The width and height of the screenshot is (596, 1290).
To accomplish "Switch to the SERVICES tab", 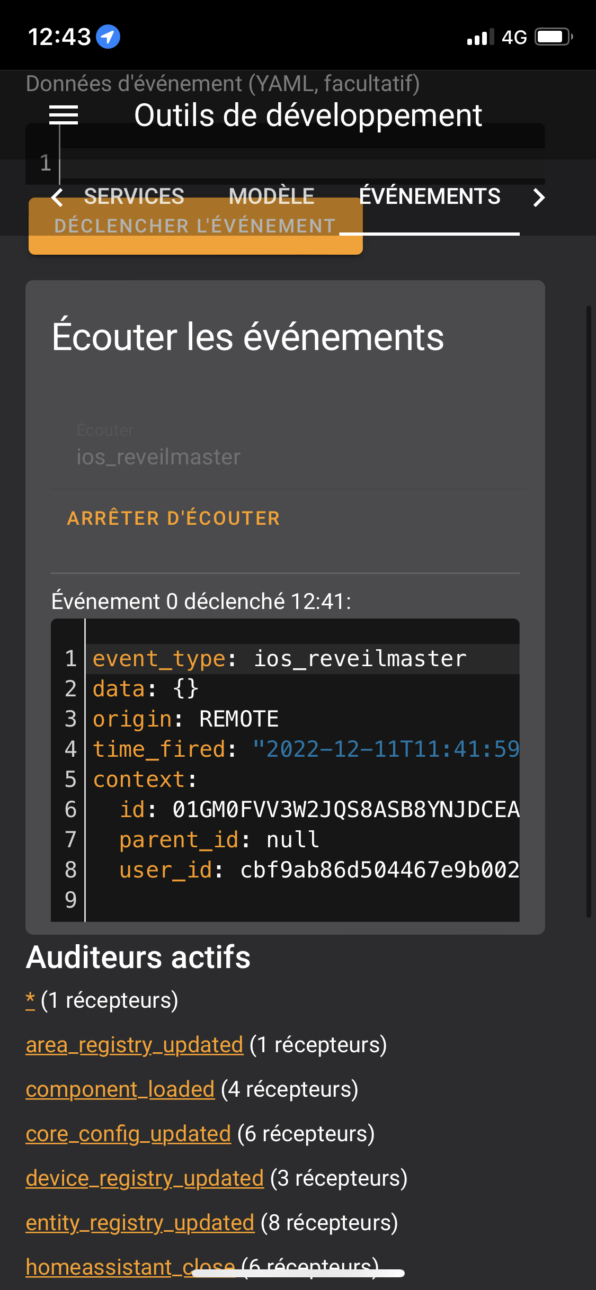I will point(134,196).
